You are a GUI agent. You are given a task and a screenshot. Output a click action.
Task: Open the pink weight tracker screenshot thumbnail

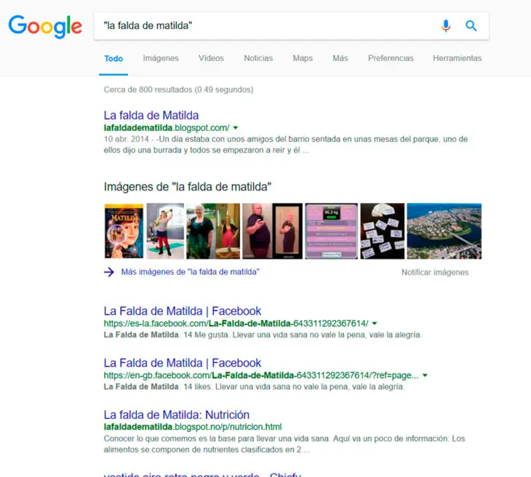(x=331, y=231)
